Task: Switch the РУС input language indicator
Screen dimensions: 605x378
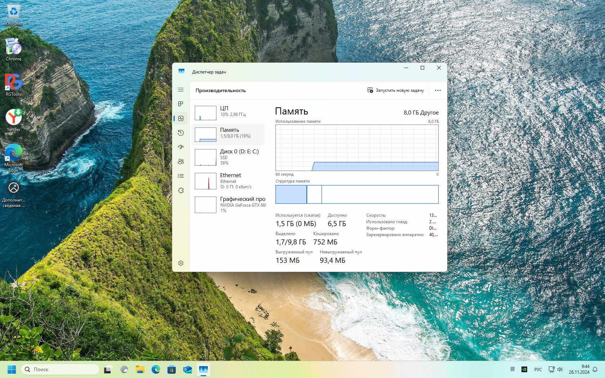Action: pyautogui.click(x=538, y=369)
